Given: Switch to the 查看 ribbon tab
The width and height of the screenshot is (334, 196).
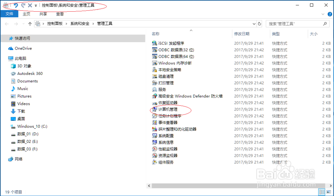Looking at the screenshot, I should click(x=60, y=14).
